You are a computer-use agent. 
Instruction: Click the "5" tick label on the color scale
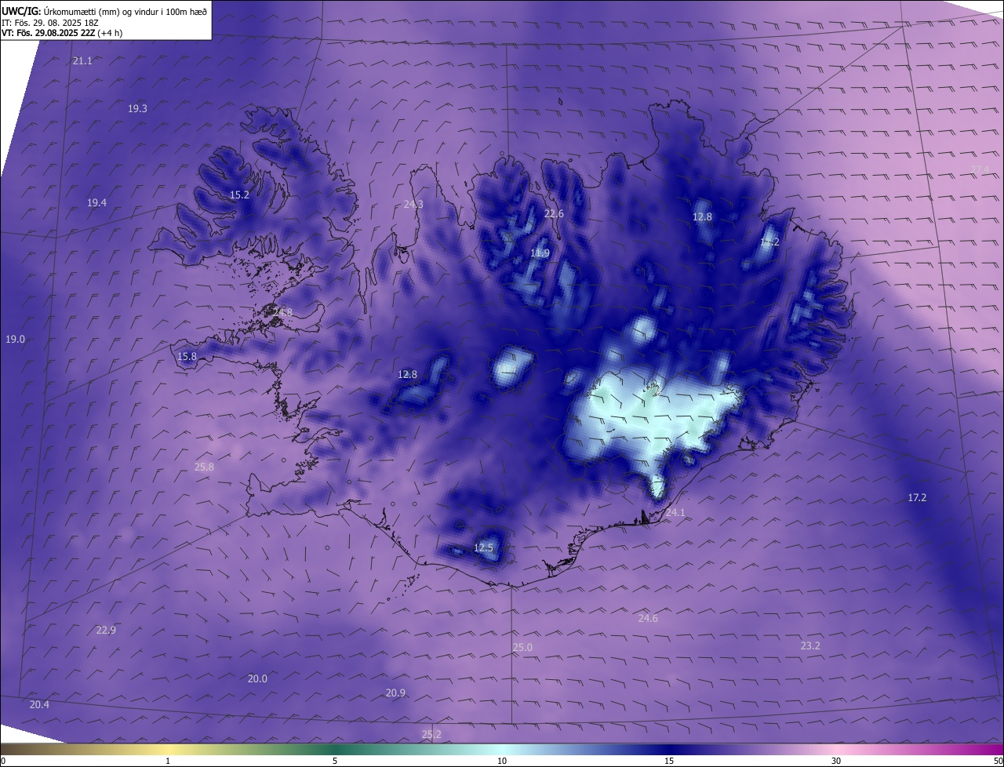coord(335,761)
